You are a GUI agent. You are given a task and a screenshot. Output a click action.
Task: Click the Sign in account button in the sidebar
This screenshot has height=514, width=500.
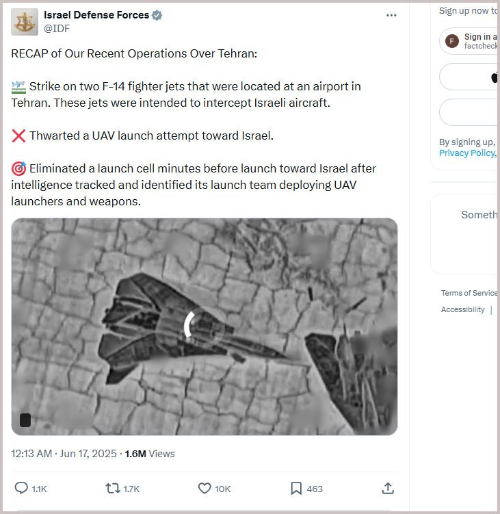(472, 41)
